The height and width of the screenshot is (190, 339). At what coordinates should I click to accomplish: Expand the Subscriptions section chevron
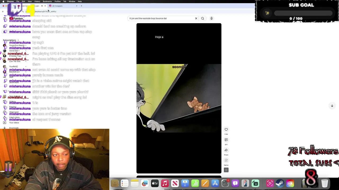(x=18, y=40)
